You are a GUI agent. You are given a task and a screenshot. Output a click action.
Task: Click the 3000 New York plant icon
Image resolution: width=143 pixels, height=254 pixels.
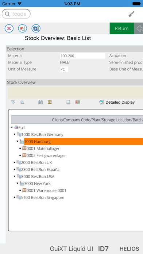(x=22, y=184)
